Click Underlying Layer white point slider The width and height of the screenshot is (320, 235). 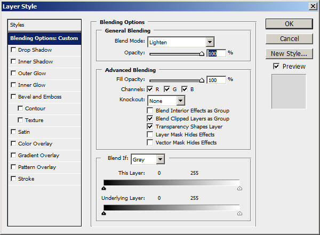click(x=239, y=213)
